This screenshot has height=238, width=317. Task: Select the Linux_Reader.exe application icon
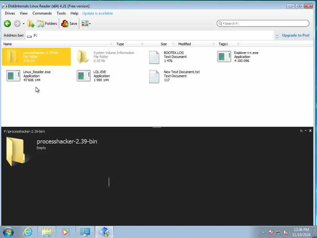[13, 76]
